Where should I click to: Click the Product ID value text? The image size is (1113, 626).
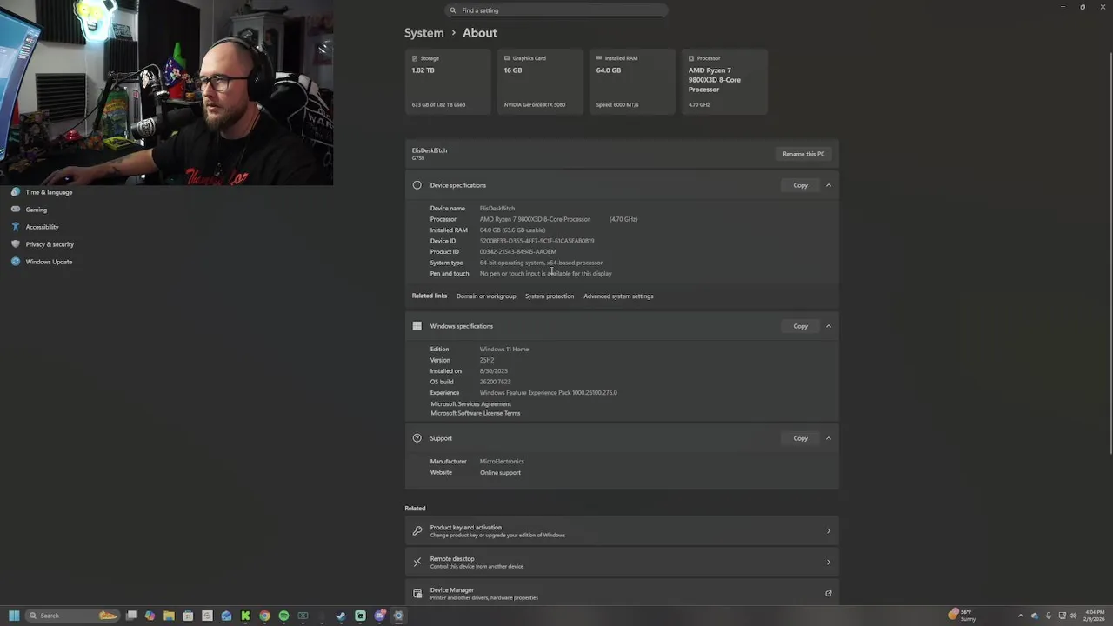(x=517, y=251)
